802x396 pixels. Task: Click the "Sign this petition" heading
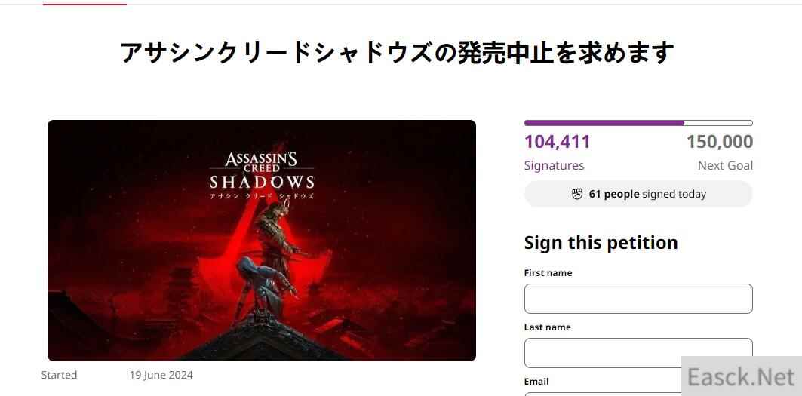tap(601, 242)
